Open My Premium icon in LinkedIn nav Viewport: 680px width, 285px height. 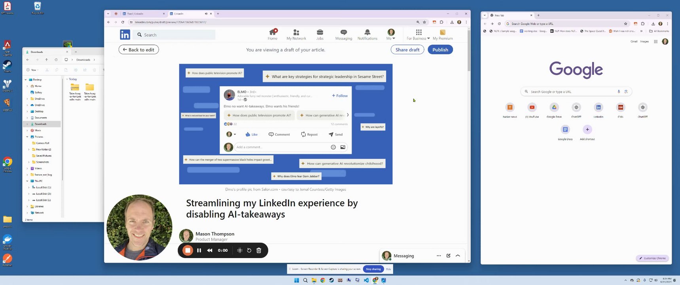[443, 34]
